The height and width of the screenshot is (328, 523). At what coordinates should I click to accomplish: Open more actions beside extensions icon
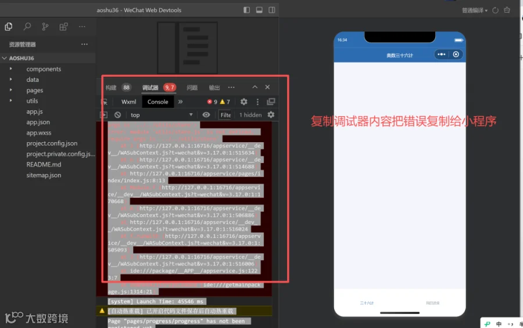[82, 27]
